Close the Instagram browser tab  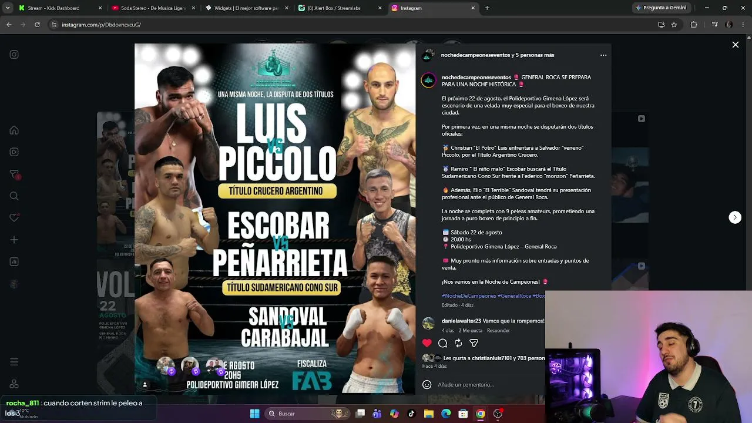click(x=473, y=8)
